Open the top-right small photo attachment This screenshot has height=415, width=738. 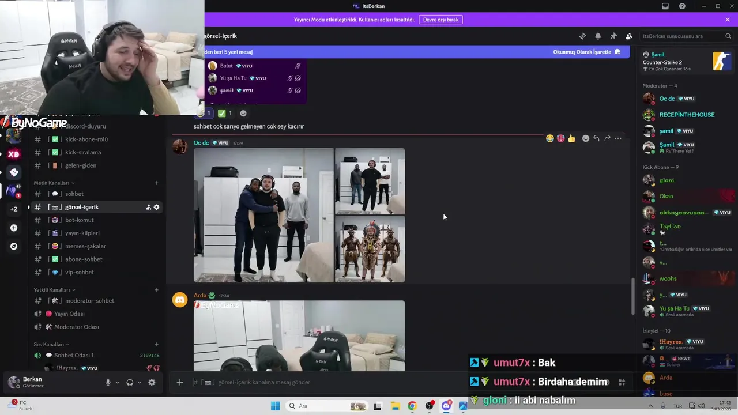pyautogui.click(x=370, y=181)
